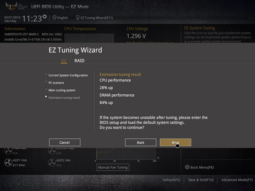255x191 pixels.
Task: Click the CPU OPT FAN icon
Action: 52,151
